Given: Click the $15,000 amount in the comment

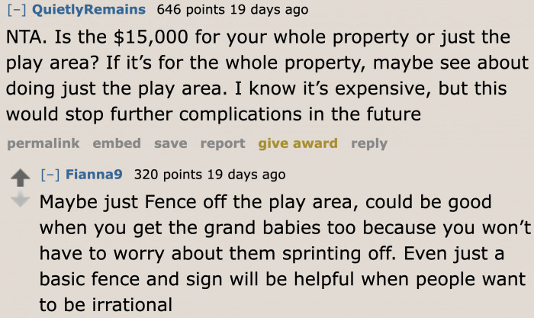Looking at the screenshot, I should (150, 37).
